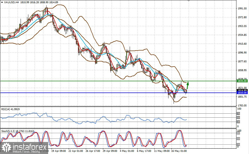Click the 80 level on Stochastic scale
The image size is (249, 154).
tap(238, 133)
